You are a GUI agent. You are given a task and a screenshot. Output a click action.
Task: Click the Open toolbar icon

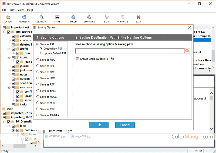tap(8, 17)
